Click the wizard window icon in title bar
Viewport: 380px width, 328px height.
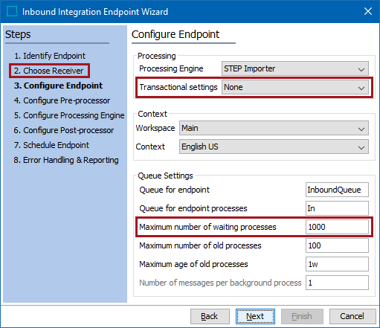tap(12, 11)
